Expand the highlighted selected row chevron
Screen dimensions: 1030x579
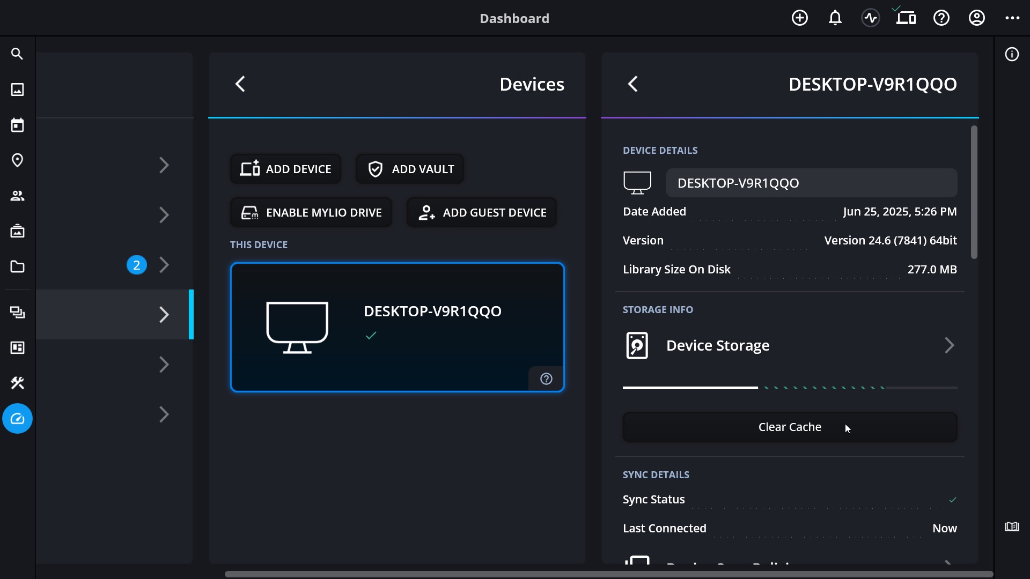164,315
